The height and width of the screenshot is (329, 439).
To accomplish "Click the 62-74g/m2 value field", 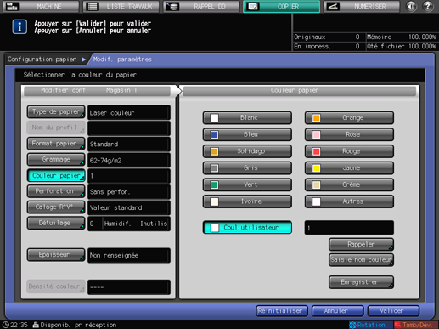I will [x=129, y=160].
